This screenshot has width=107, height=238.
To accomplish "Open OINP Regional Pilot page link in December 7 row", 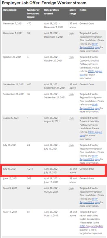I will [x=90, y=46].
